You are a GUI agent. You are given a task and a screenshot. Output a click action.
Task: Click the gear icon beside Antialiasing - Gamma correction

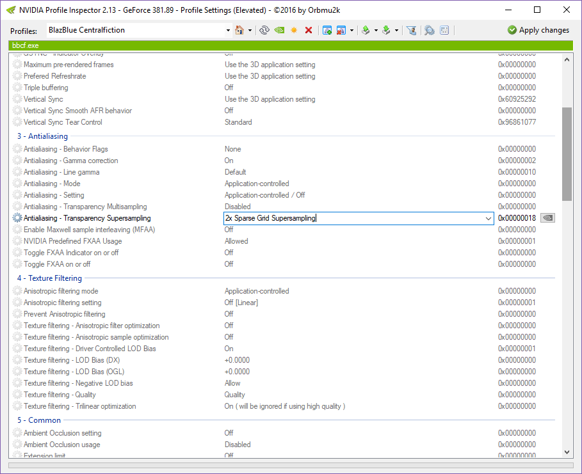click(x=17, y=161)
